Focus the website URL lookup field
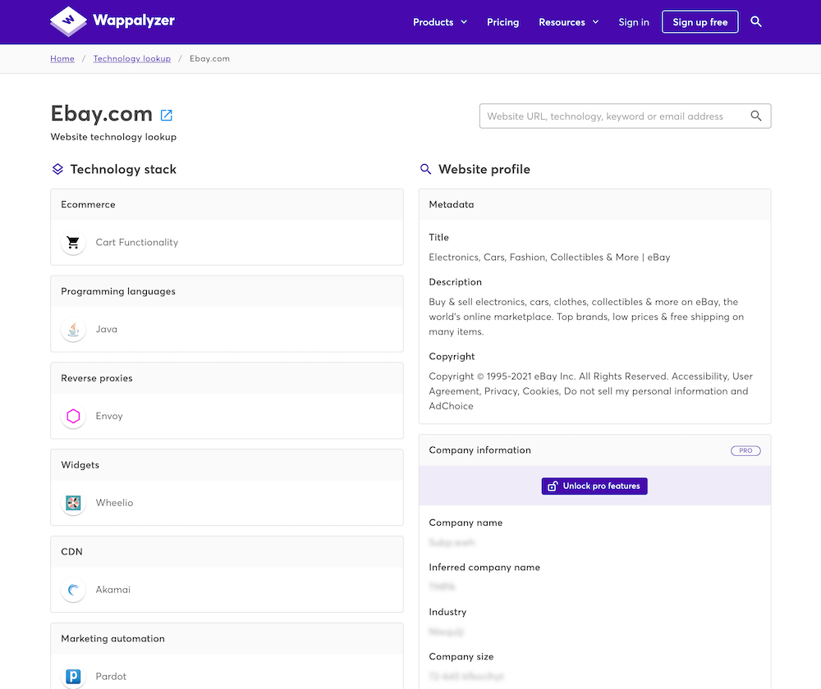This screenshot has width=821, height=689. coord(625,116)
